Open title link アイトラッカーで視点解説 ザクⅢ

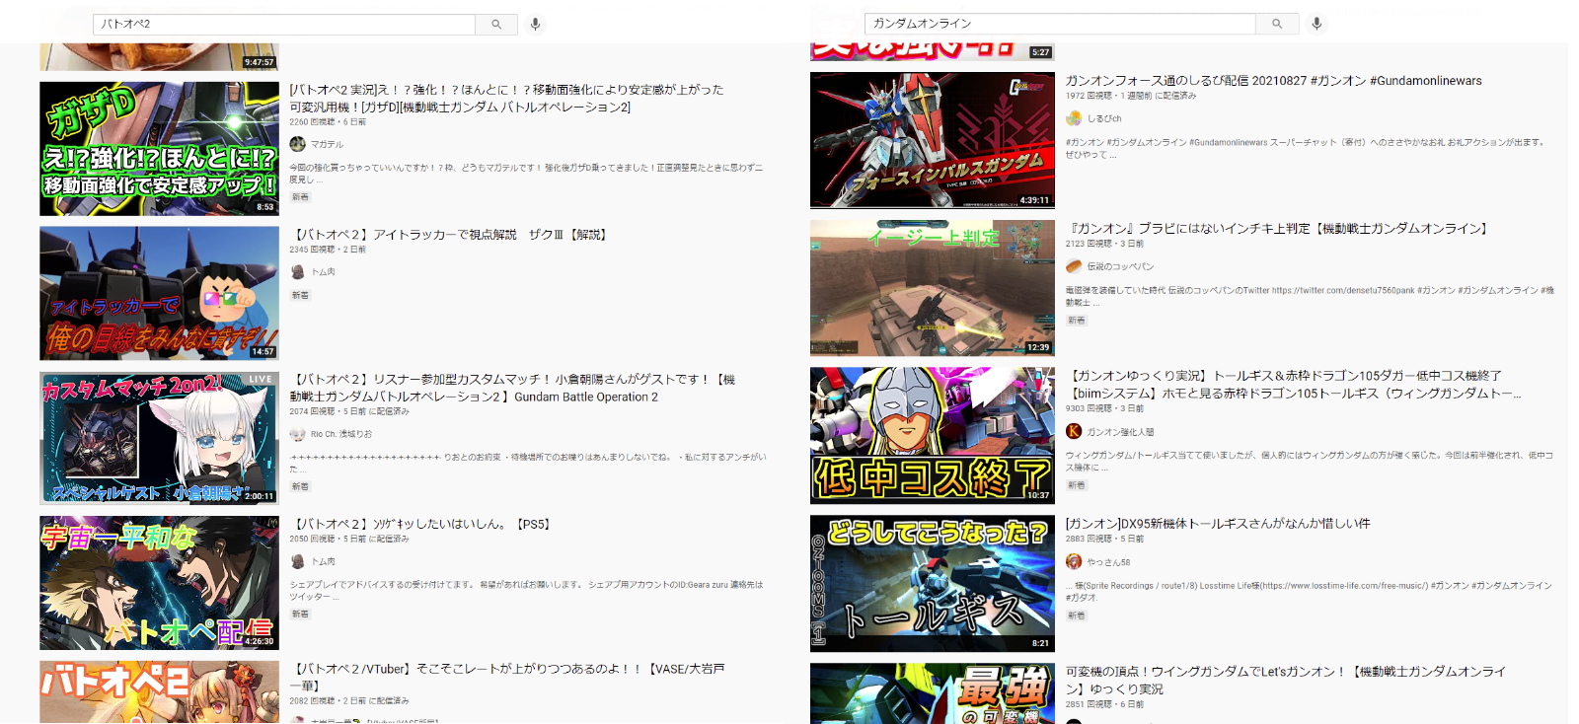pyautogui.click(x=451, y=235)
